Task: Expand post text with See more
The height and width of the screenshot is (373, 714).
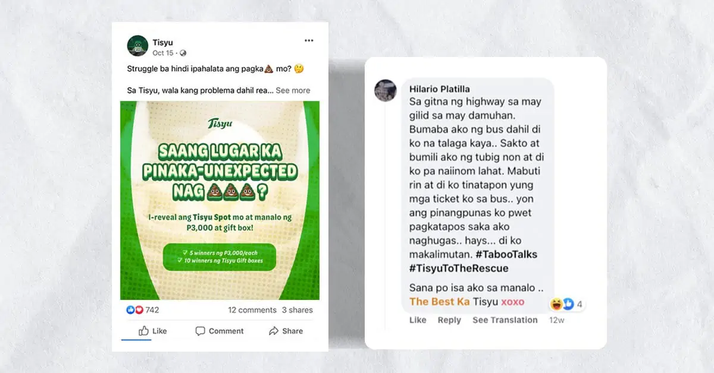Action: (293, 90)
